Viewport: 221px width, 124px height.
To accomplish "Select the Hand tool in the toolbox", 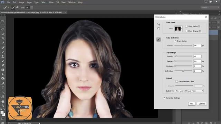I will 3,101.
